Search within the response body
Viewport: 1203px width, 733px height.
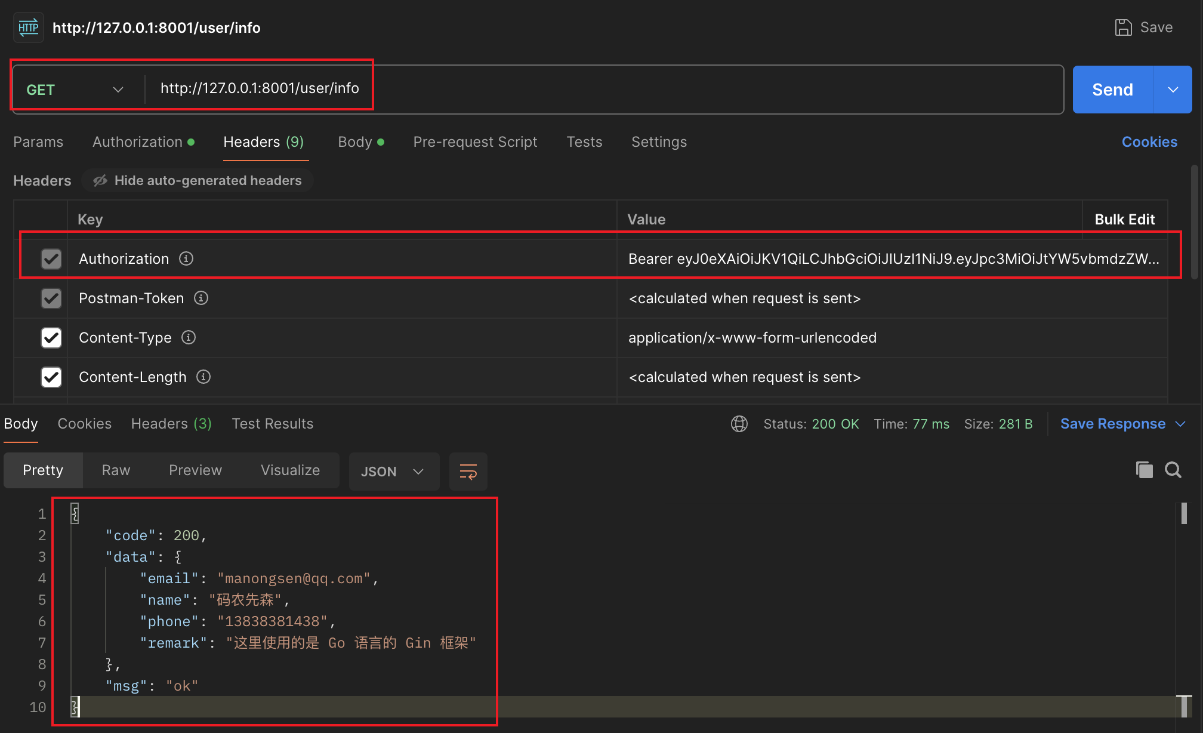(1173, 470)
